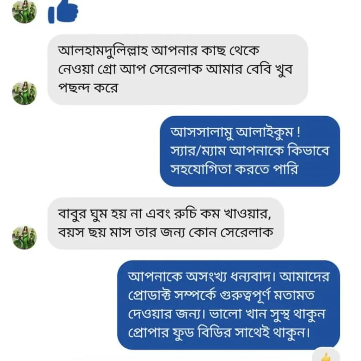Screen dimensions: 361x361
Task: Tap avatar beside the 'বাবুর ঘুম হয় না' message
Action: pos(24,237)
